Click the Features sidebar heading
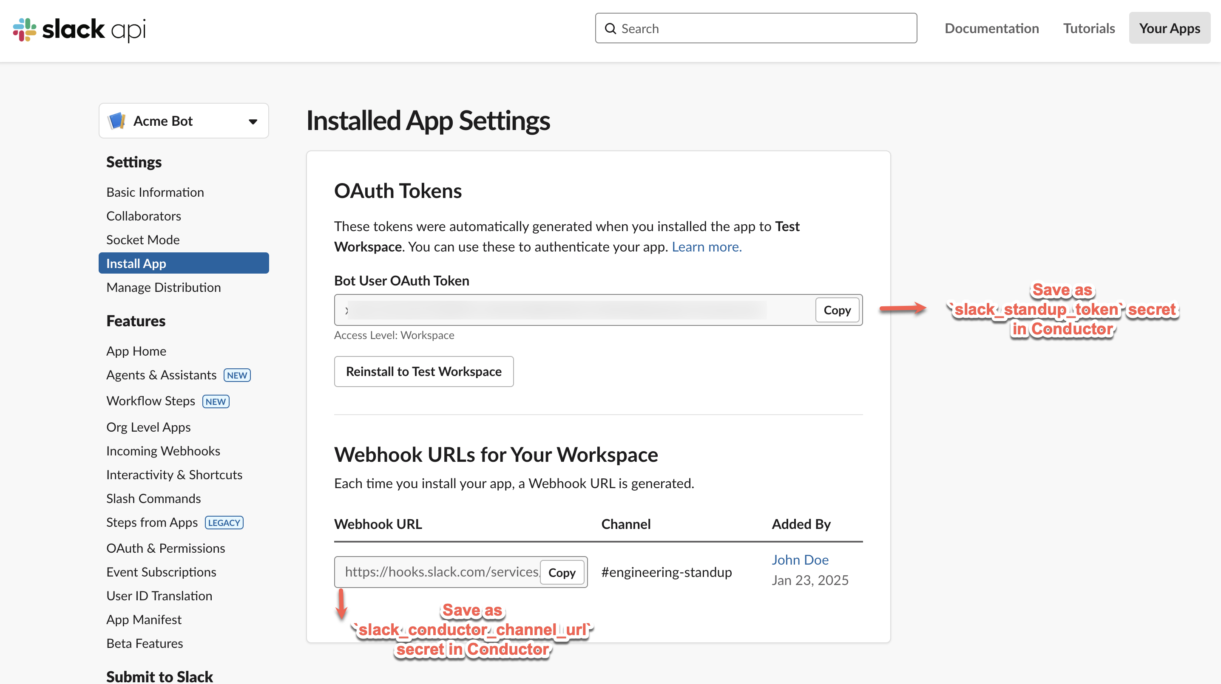This screenshot has height=684, width=1221. 136,321
